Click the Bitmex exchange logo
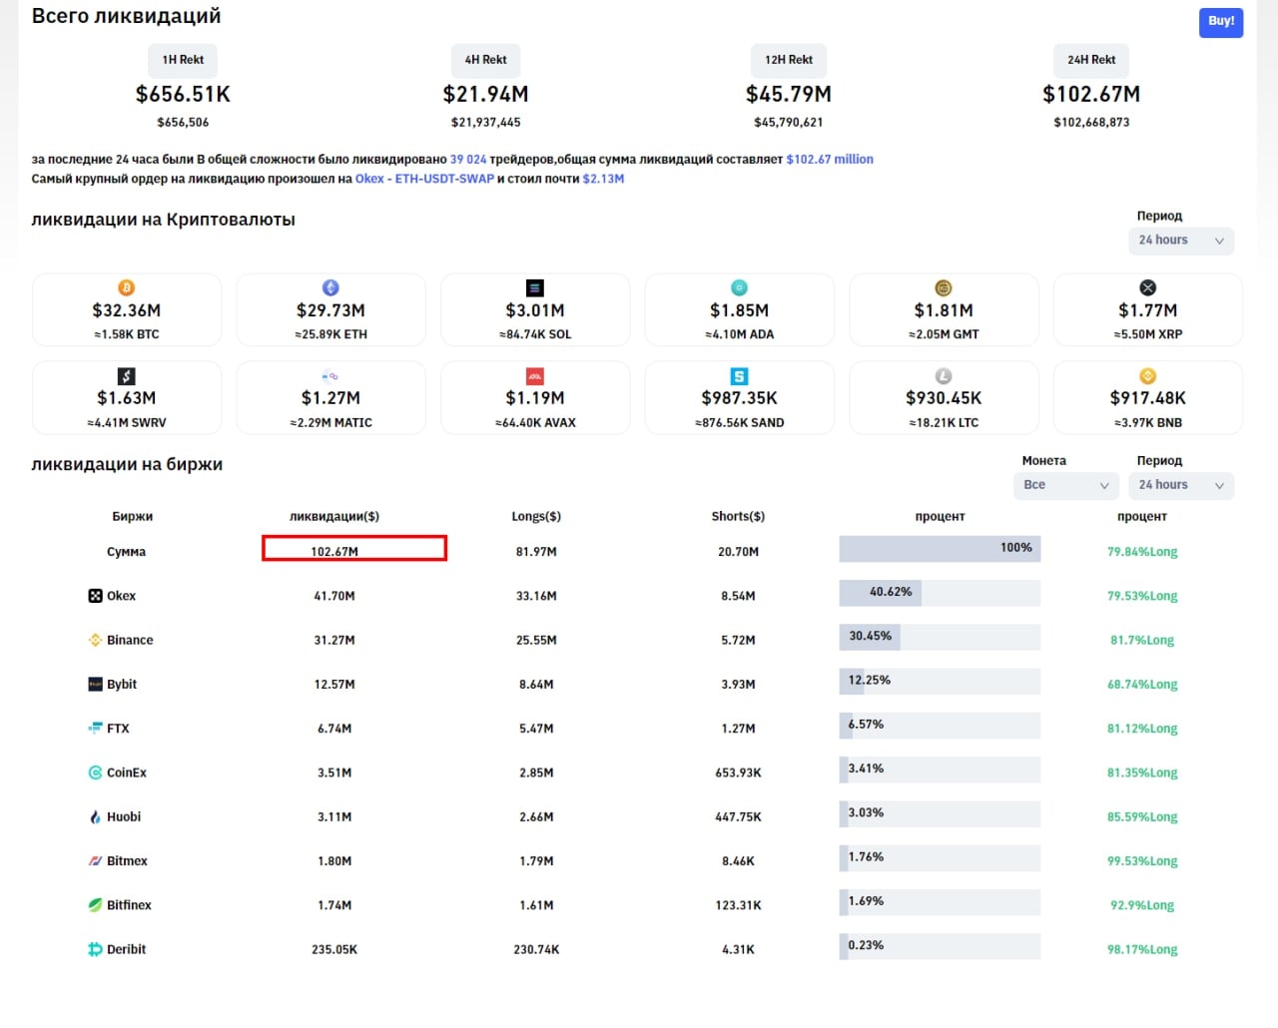 pyautogui.click(x=96, y=860)
